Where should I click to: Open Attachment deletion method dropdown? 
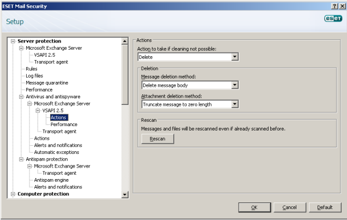[x=235, y=104]
